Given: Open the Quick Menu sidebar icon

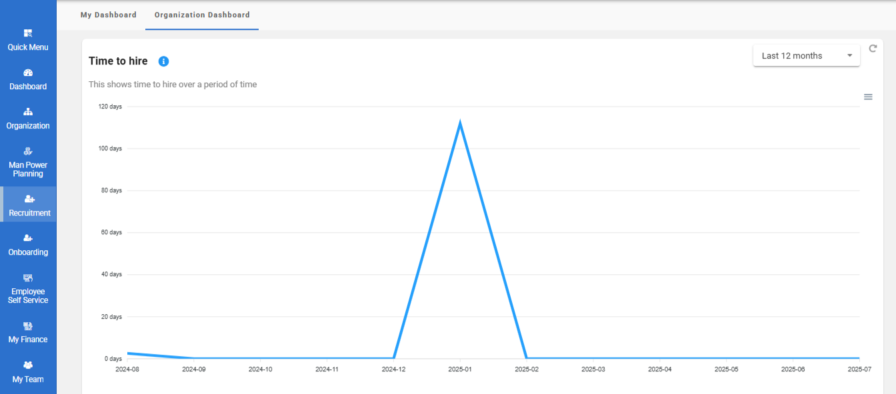Looking at the screenshot, I should 28,33.
